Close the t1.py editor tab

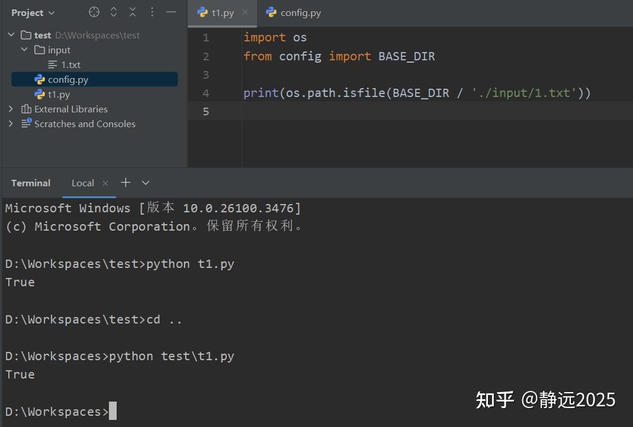(245, 12)
